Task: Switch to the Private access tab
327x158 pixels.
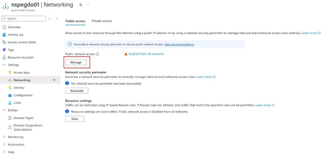Action: [x=102, y=21]
